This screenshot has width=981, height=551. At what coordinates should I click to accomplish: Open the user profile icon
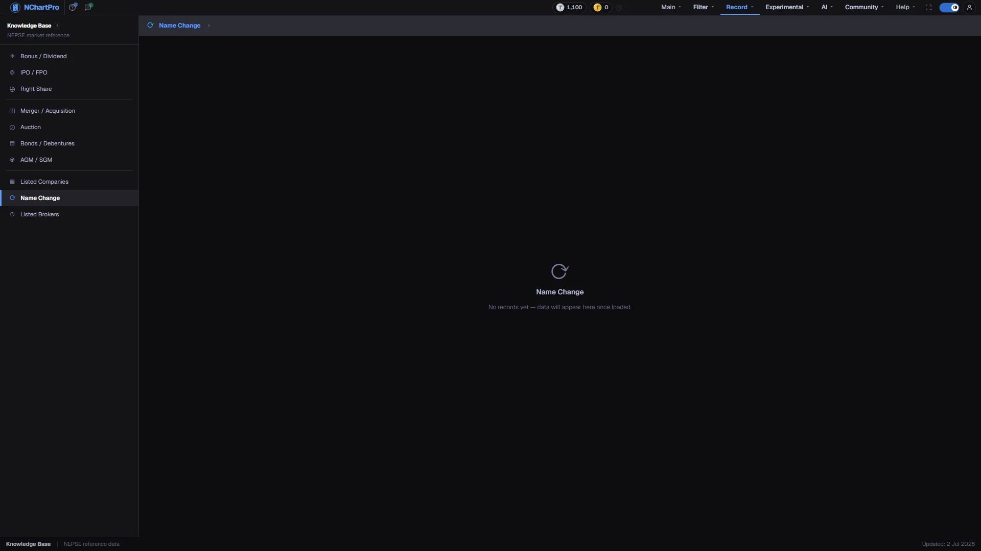coord(969,7)
